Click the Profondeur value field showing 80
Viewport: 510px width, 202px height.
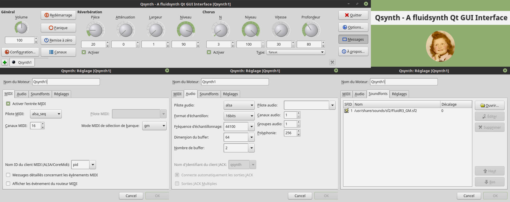click(x=309, y=44)
